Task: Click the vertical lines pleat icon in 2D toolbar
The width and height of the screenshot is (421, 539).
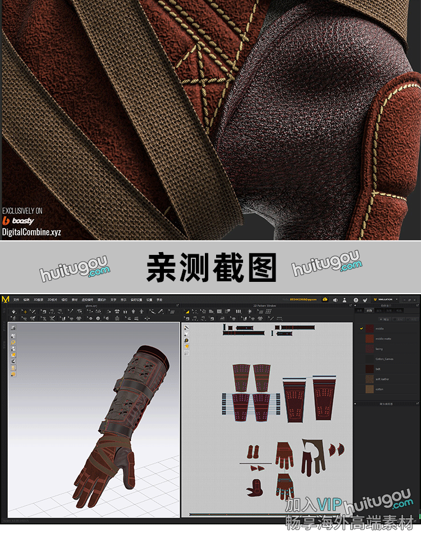Action: click(x=238, y=312)
